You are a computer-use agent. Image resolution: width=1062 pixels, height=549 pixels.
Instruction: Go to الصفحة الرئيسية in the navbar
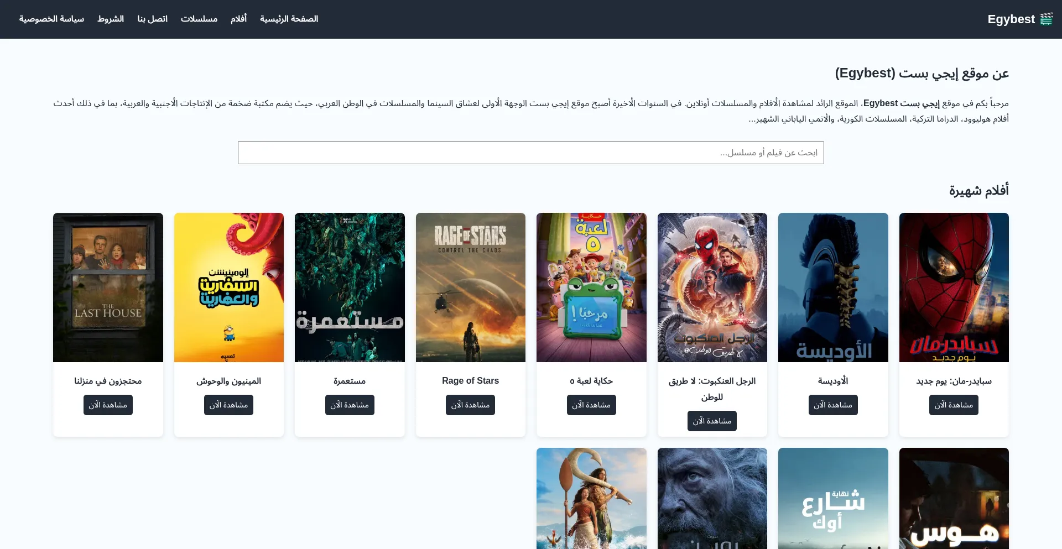[x=289, y=19]
